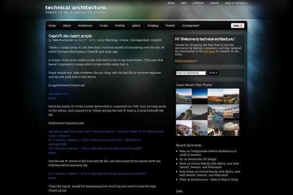Go to the Architecture category
Image resolution: width=293 pixels, height=195 pixels.
tap(85, 25)
